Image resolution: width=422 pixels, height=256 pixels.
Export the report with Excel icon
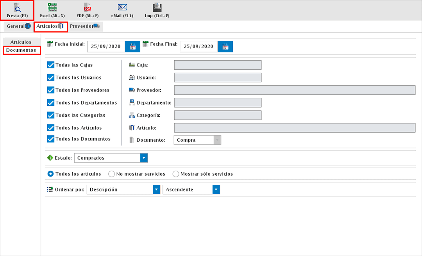click(x=52, y=10)
